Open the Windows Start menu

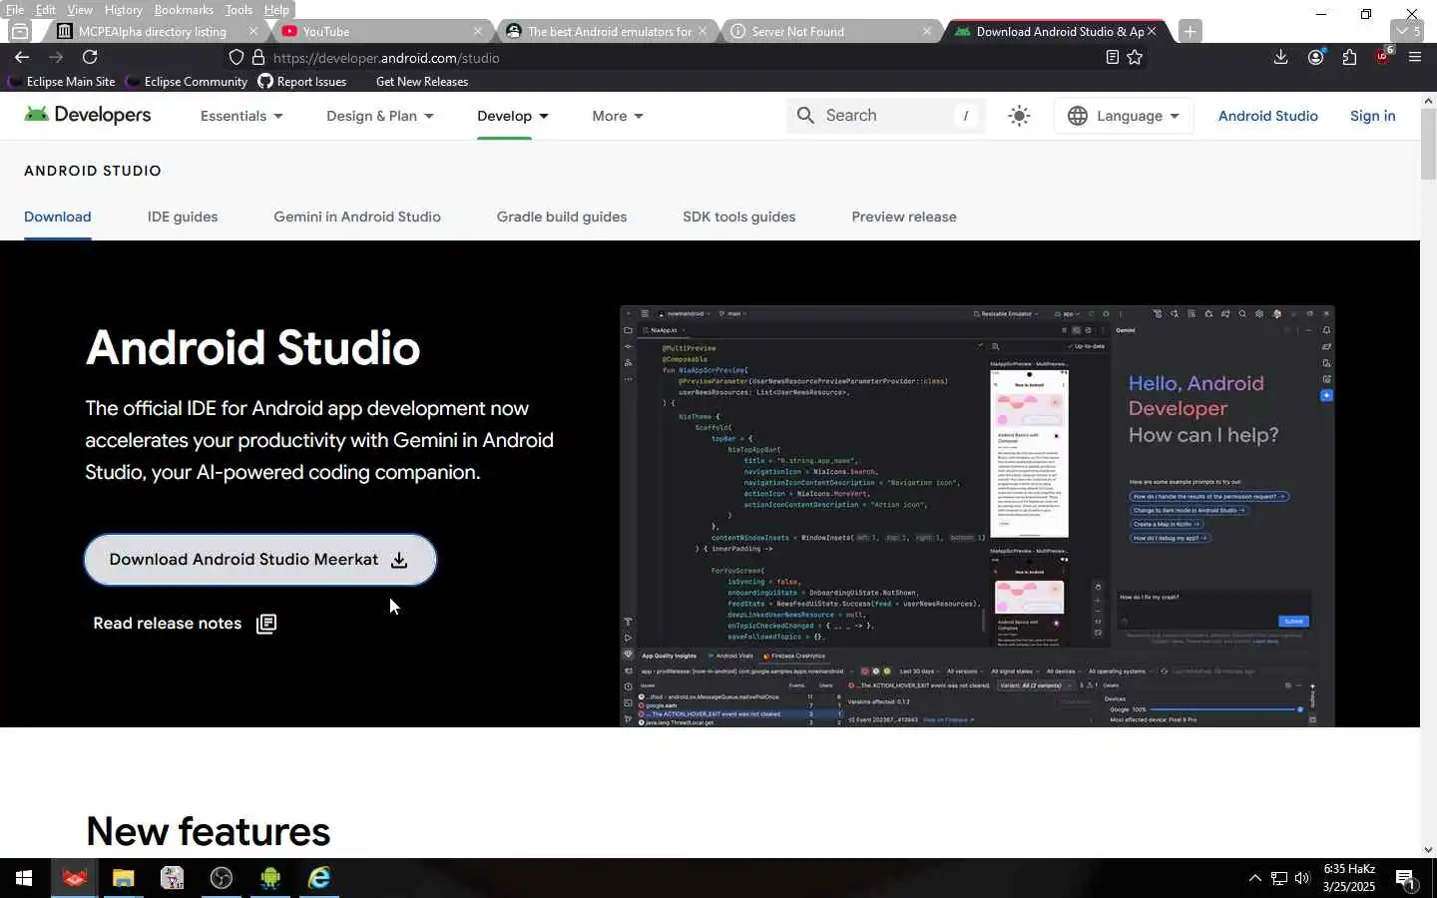click(24, 878)
